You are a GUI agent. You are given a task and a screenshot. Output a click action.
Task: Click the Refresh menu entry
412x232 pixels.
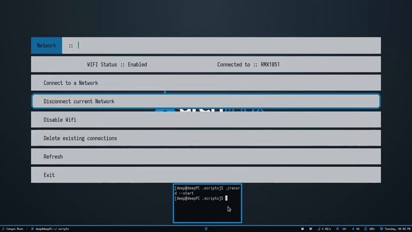click(x=206, y=157)
